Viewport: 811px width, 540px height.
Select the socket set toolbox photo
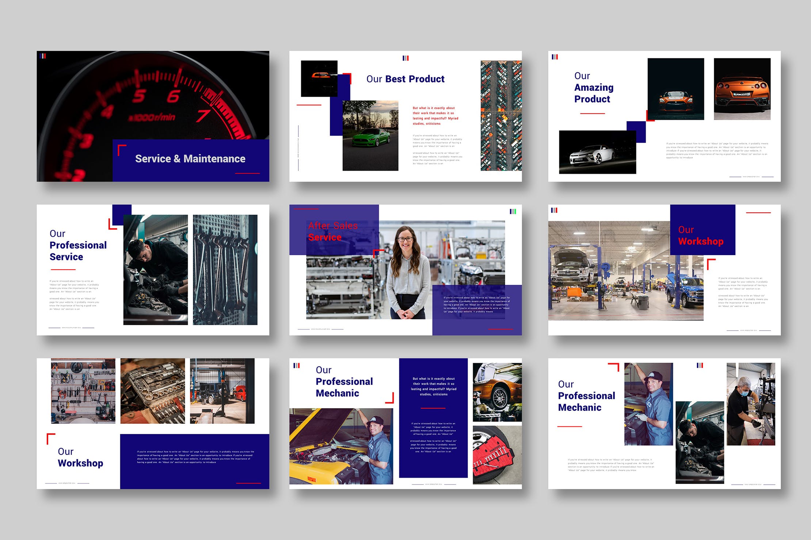[152, 391]
